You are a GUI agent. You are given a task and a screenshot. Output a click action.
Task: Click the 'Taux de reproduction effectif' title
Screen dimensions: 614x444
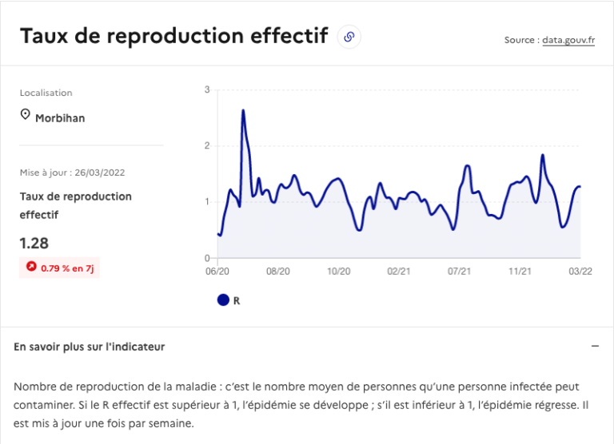click(173, 36)
